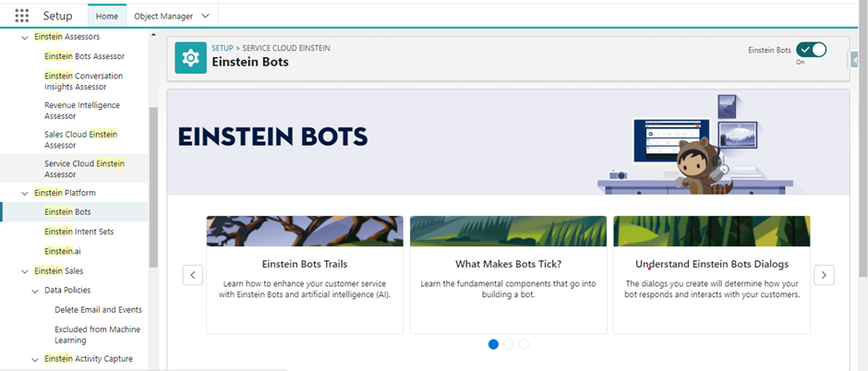The image size is (868, 371).
Task: Open the App Launcher grid icon
Action: pyautogui.click(x=21, y=16)
